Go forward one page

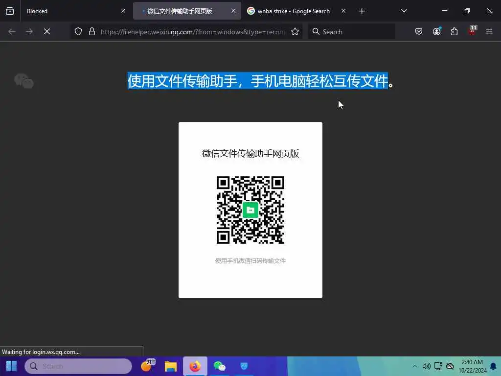[x=29, y=32]
